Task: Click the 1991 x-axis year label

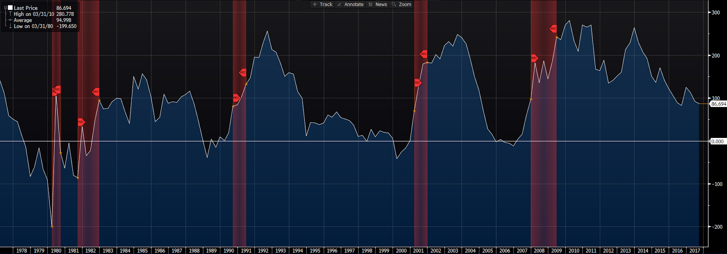Action: point(246,250)
